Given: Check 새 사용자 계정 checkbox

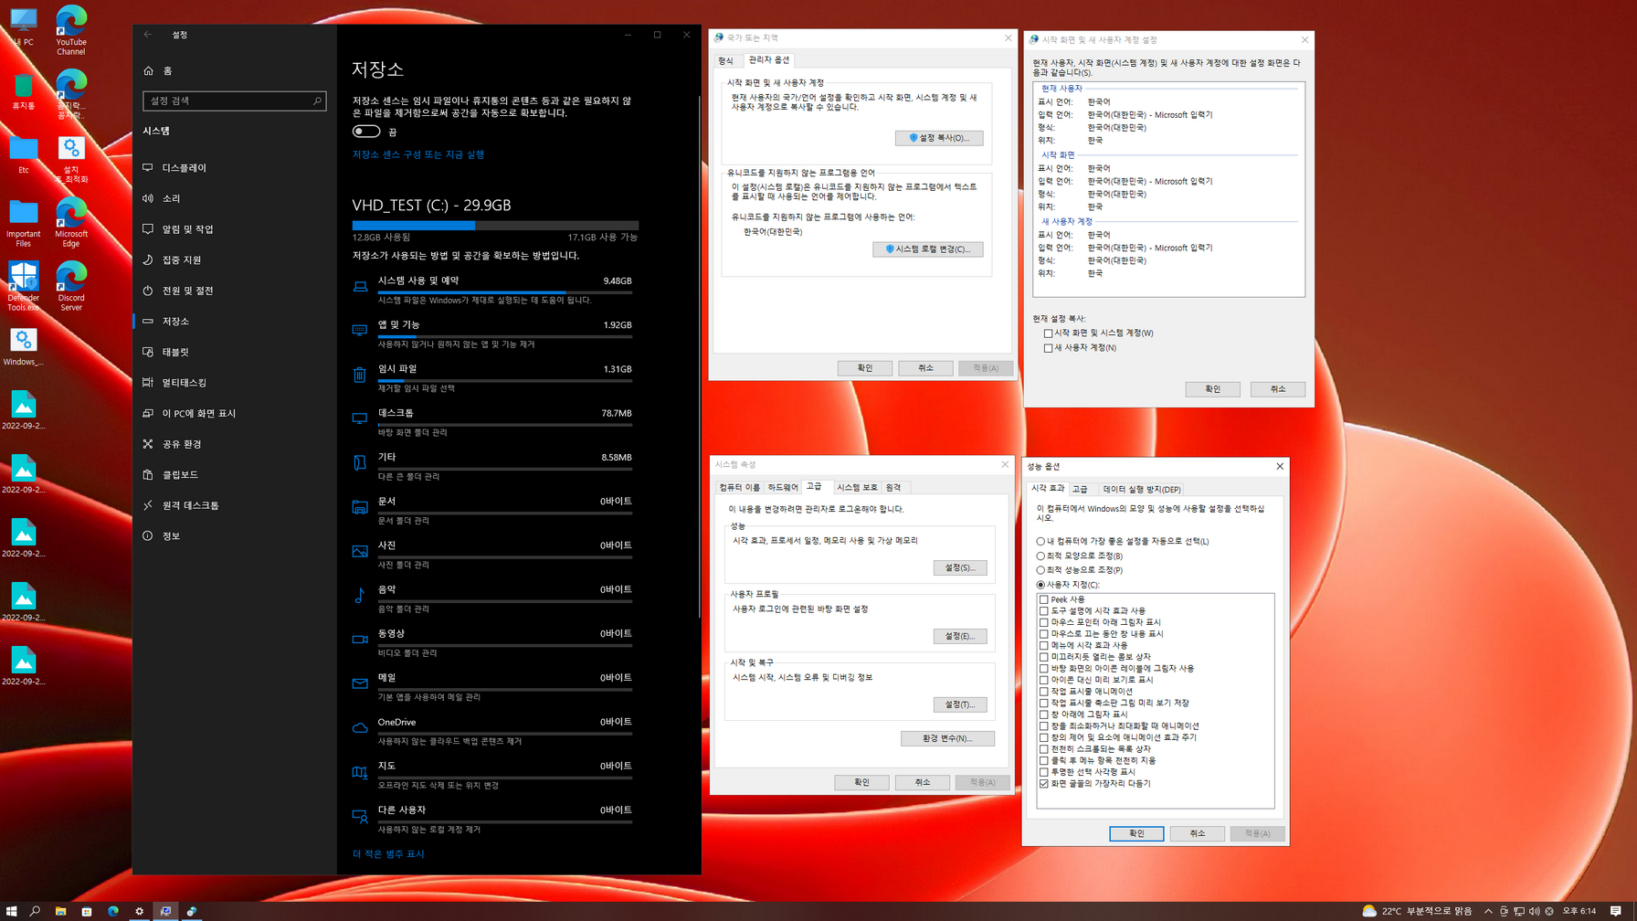Looking at the screenshot, I should pos(1048,348).
